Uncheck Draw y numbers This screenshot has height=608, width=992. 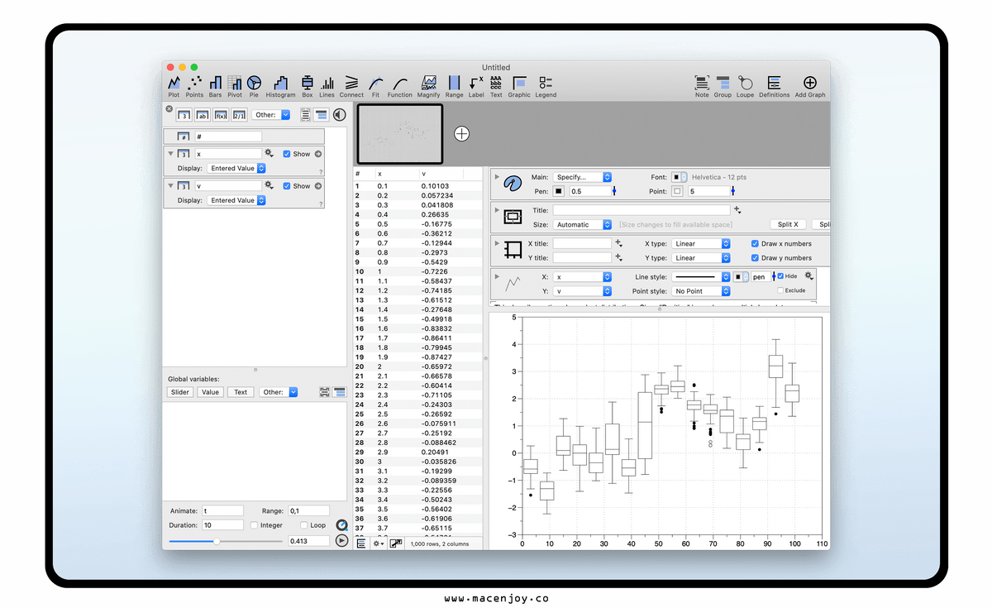click(755, 258)
